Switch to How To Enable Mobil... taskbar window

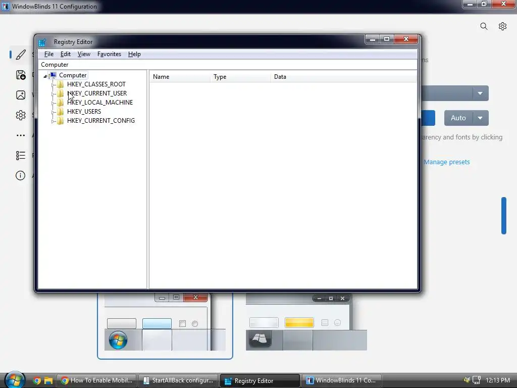click(x=96, y=380)
